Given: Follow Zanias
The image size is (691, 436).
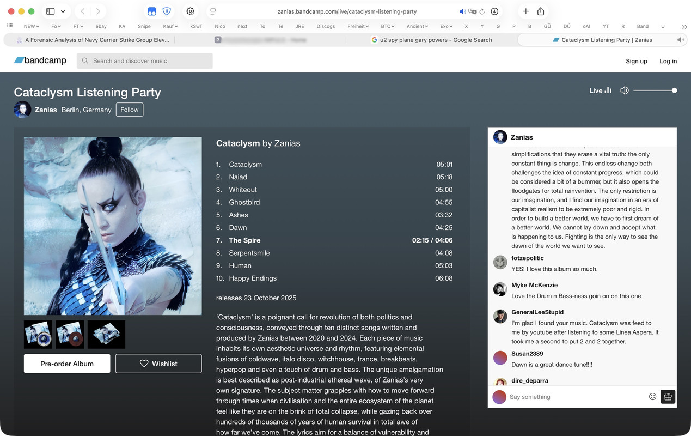Looking at the screenshot, I should pos(130,110).
